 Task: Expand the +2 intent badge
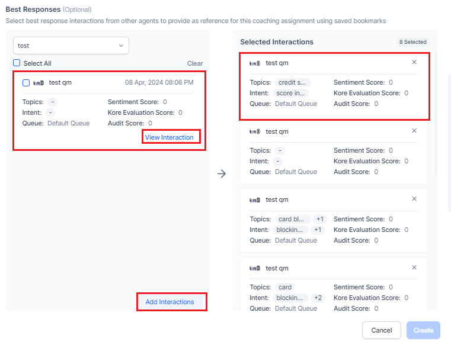(319, 298)
